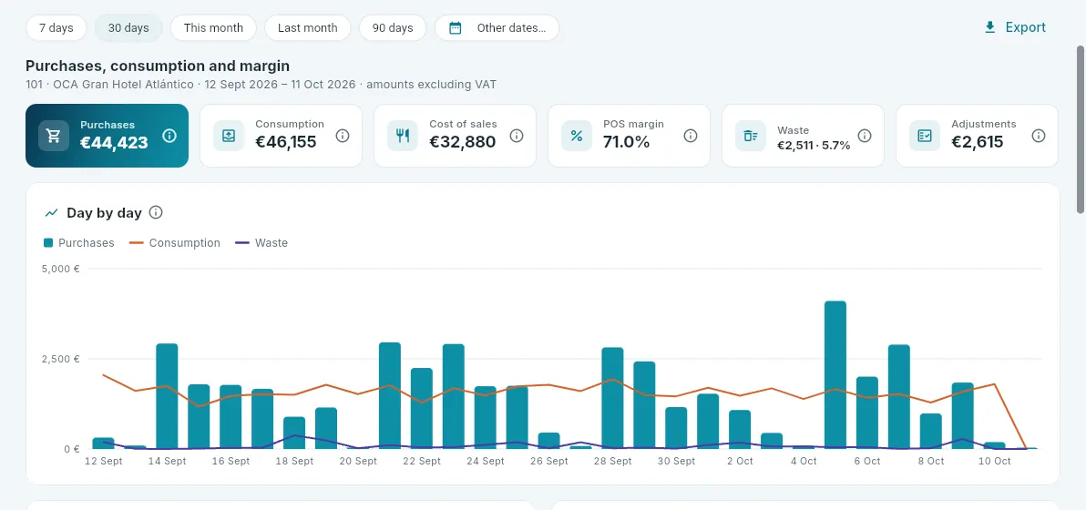Switch to Last month range
1086x510 pixels.
[308, 27]
